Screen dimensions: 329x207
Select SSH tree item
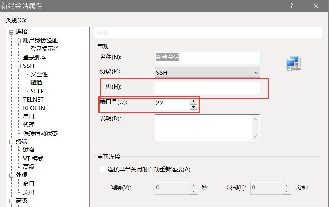click(x=29, y=66)
